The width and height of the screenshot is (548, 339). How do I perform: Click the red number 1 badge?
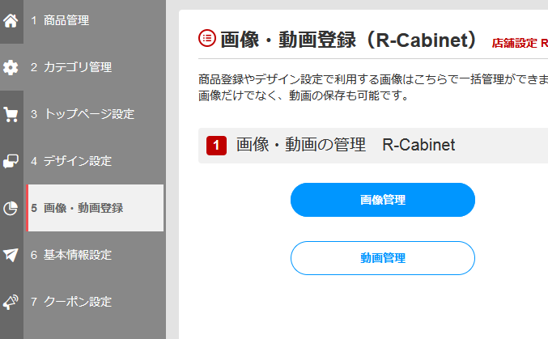[x=216, y=146]
